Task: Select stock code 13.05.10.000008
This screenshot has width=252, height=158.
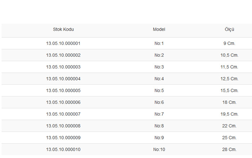Action: (x=63, y=126)
